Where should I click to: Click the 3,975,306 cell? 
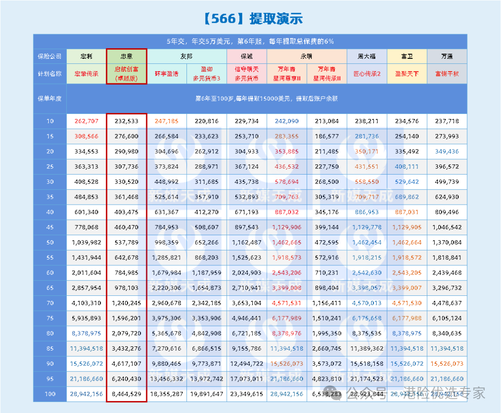(167, 318)
